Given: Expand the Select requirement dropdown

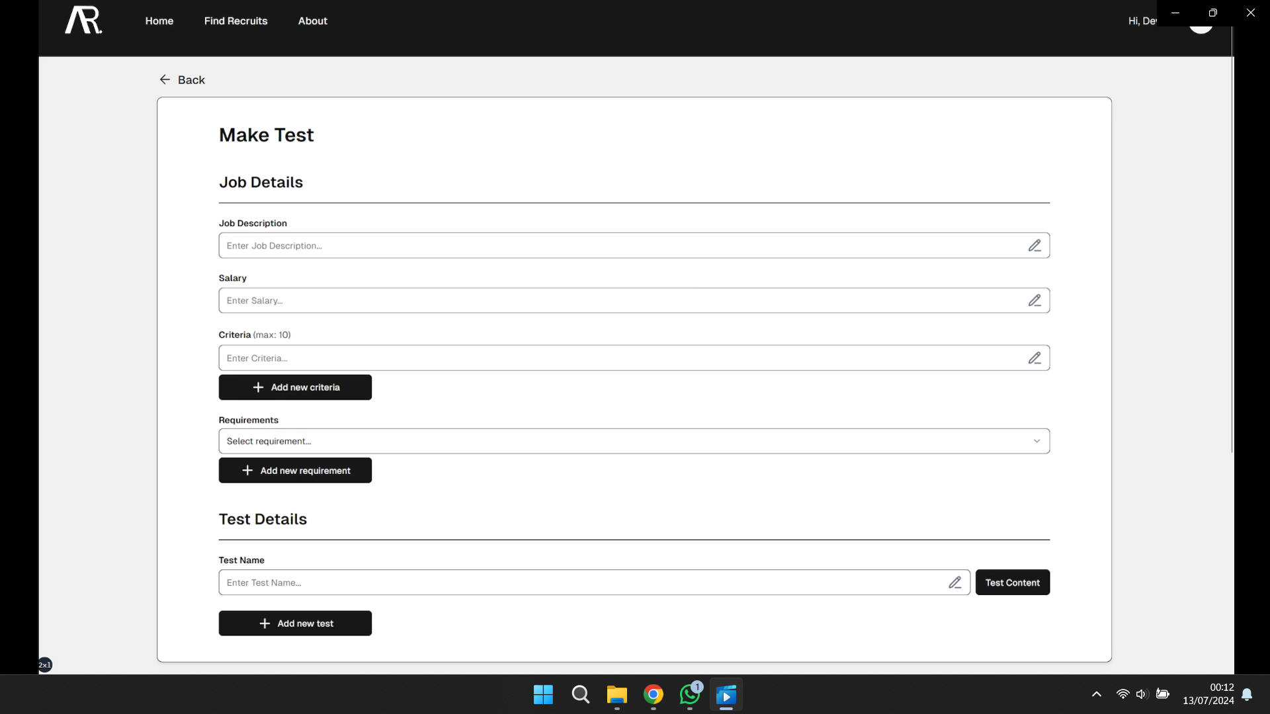Looking at the screenshot, I should pyautogui.click(x=634, y=442).
